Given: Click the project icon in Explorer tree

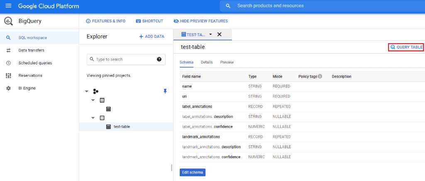Looking at the screenshot, I should (x=96, y=91).
